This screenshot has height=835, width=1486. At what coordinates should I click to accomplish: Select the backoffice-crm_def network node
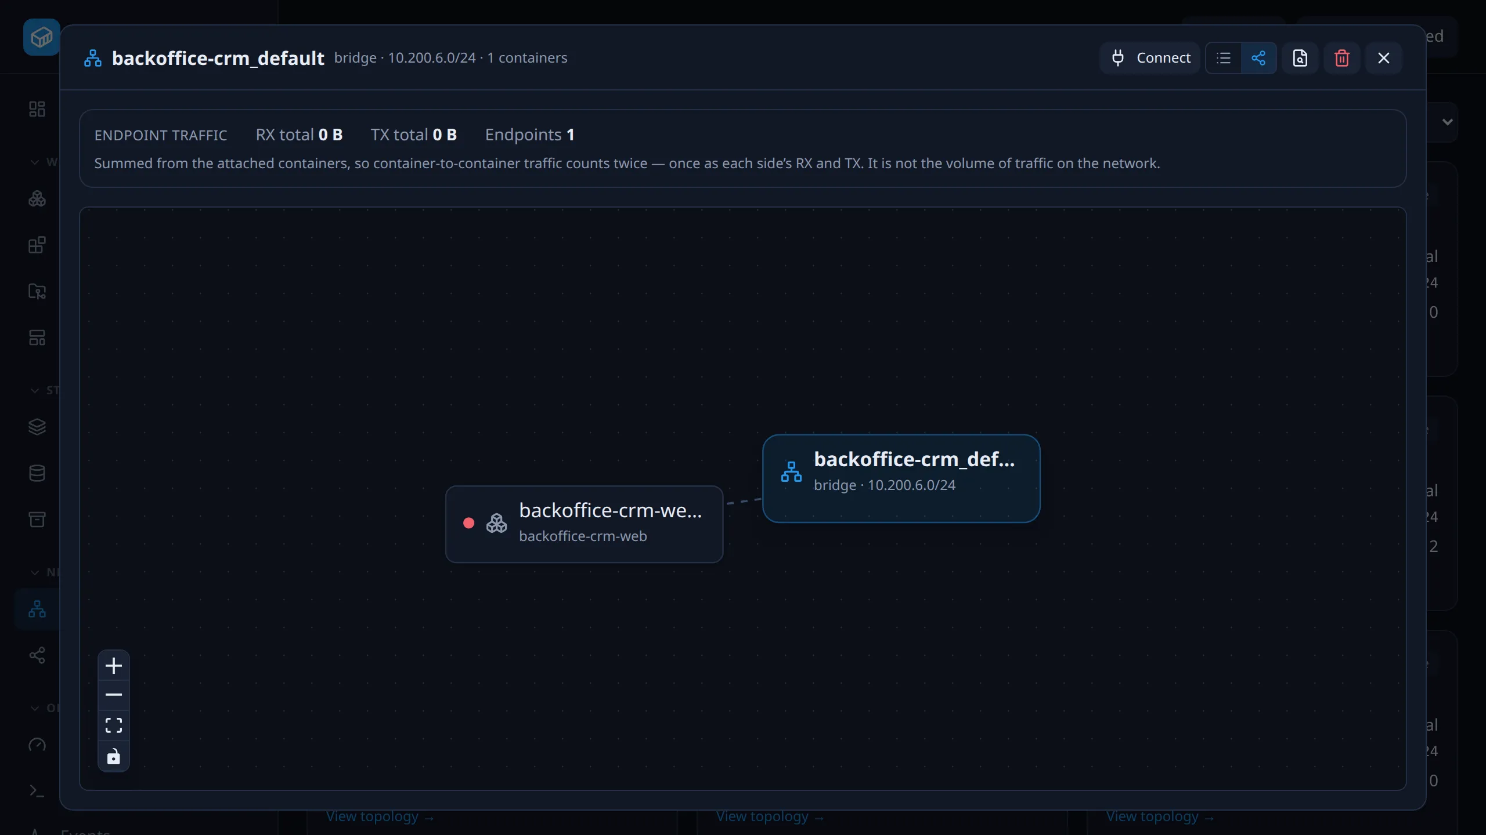click(901, 478)
